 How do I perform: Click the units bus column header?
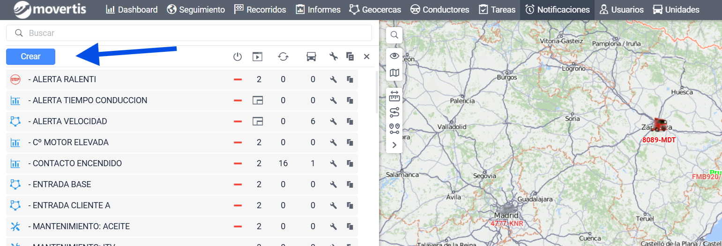tap(311, 57)
